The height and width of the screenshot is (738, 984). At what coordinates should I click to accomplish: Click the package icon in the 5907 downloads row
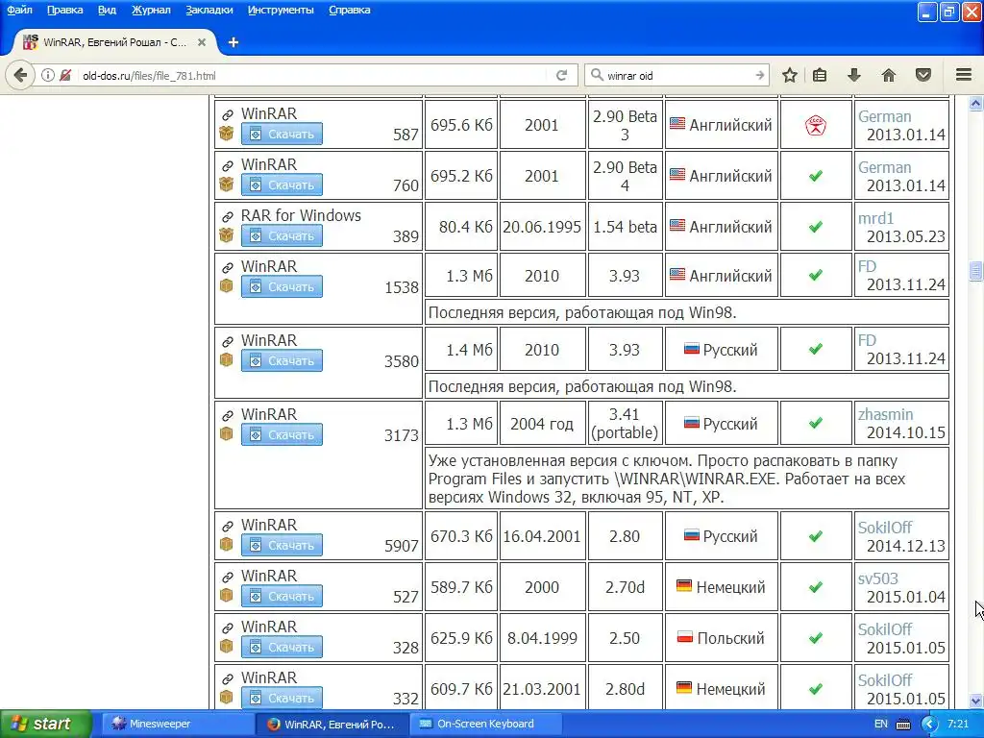pyautogui.click(x=227, y=545)
